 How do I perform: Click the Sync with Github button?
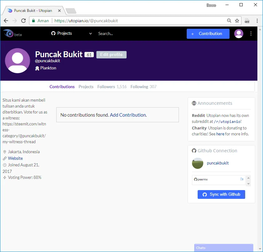[x=221, y=194]
